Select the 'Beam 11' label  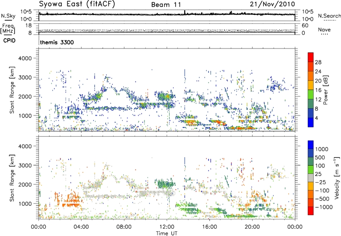click(x=166, y=5)
